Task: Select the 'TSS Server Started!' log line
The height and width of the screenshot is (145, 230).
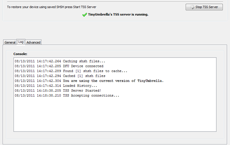Action: pyautogui.click(x=58, y=91)
